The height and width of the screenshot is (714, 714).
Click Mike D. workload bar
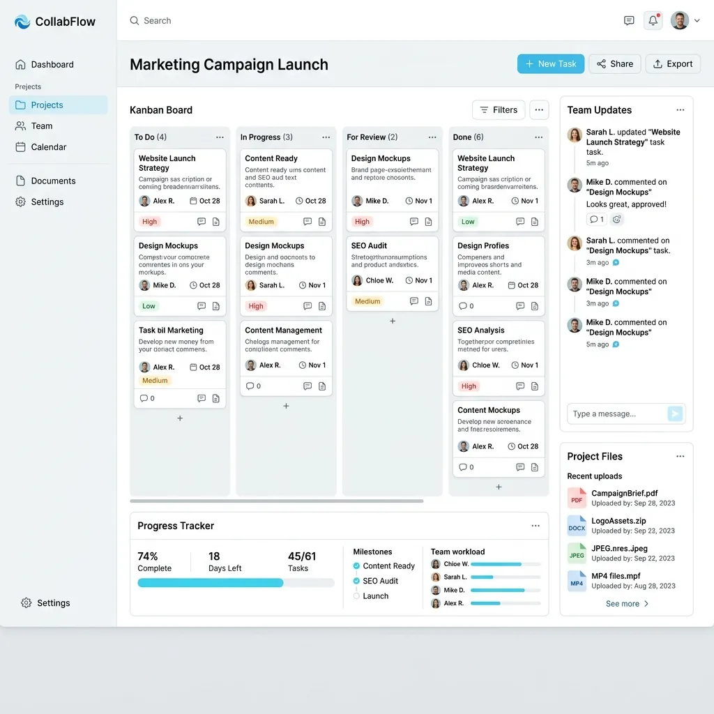click(506, 590)
